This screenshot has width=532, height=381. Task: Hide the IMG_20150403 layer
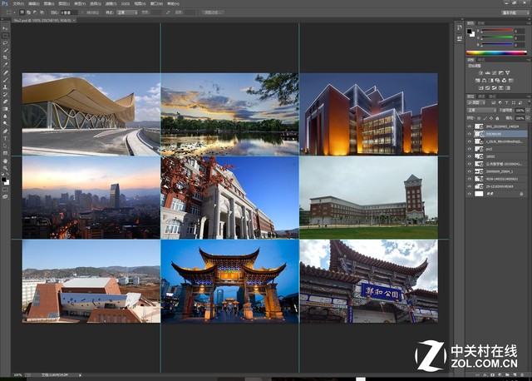point(470,126)
